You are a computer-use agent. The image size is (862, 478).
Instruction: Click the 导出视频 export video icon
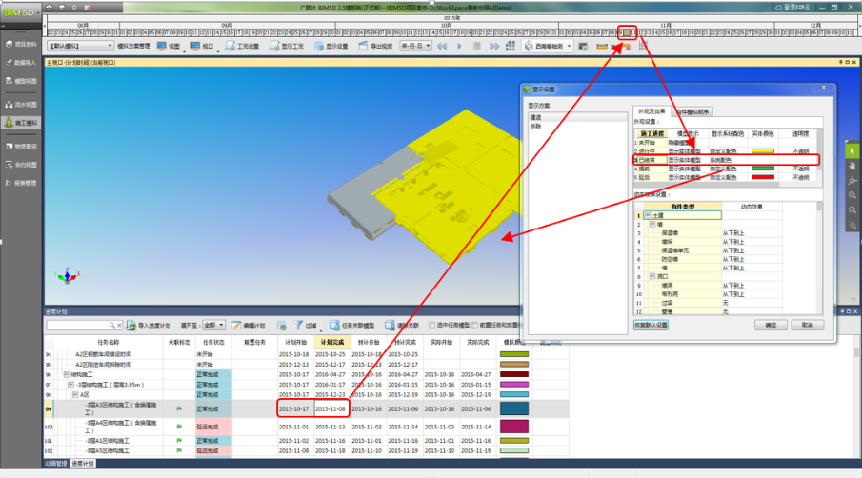363,46
